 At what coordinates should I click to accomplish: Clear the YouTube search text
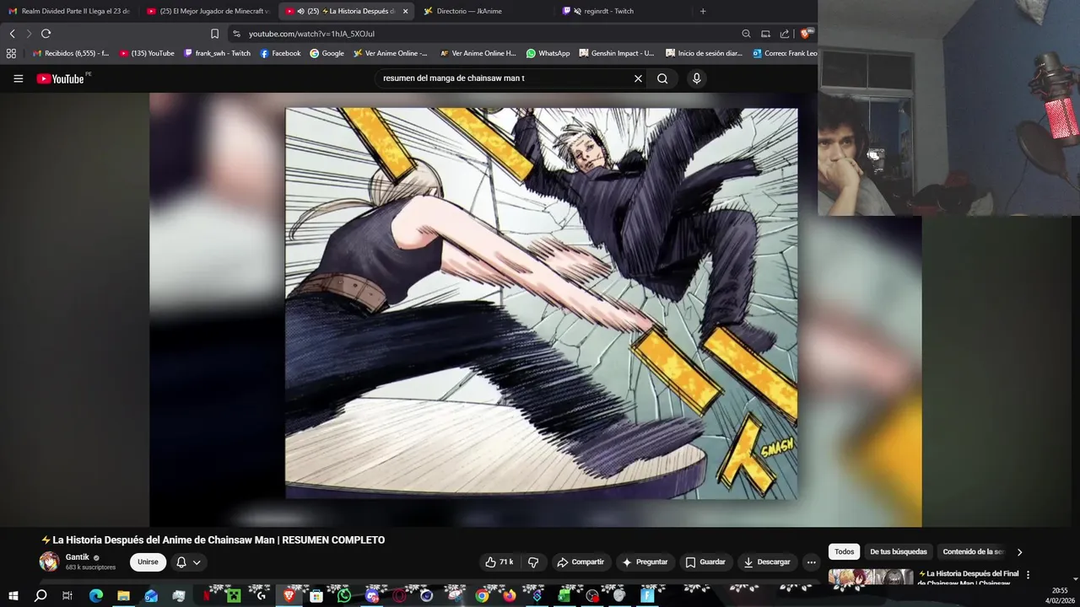pyautogui.click(x=638, y=78)
